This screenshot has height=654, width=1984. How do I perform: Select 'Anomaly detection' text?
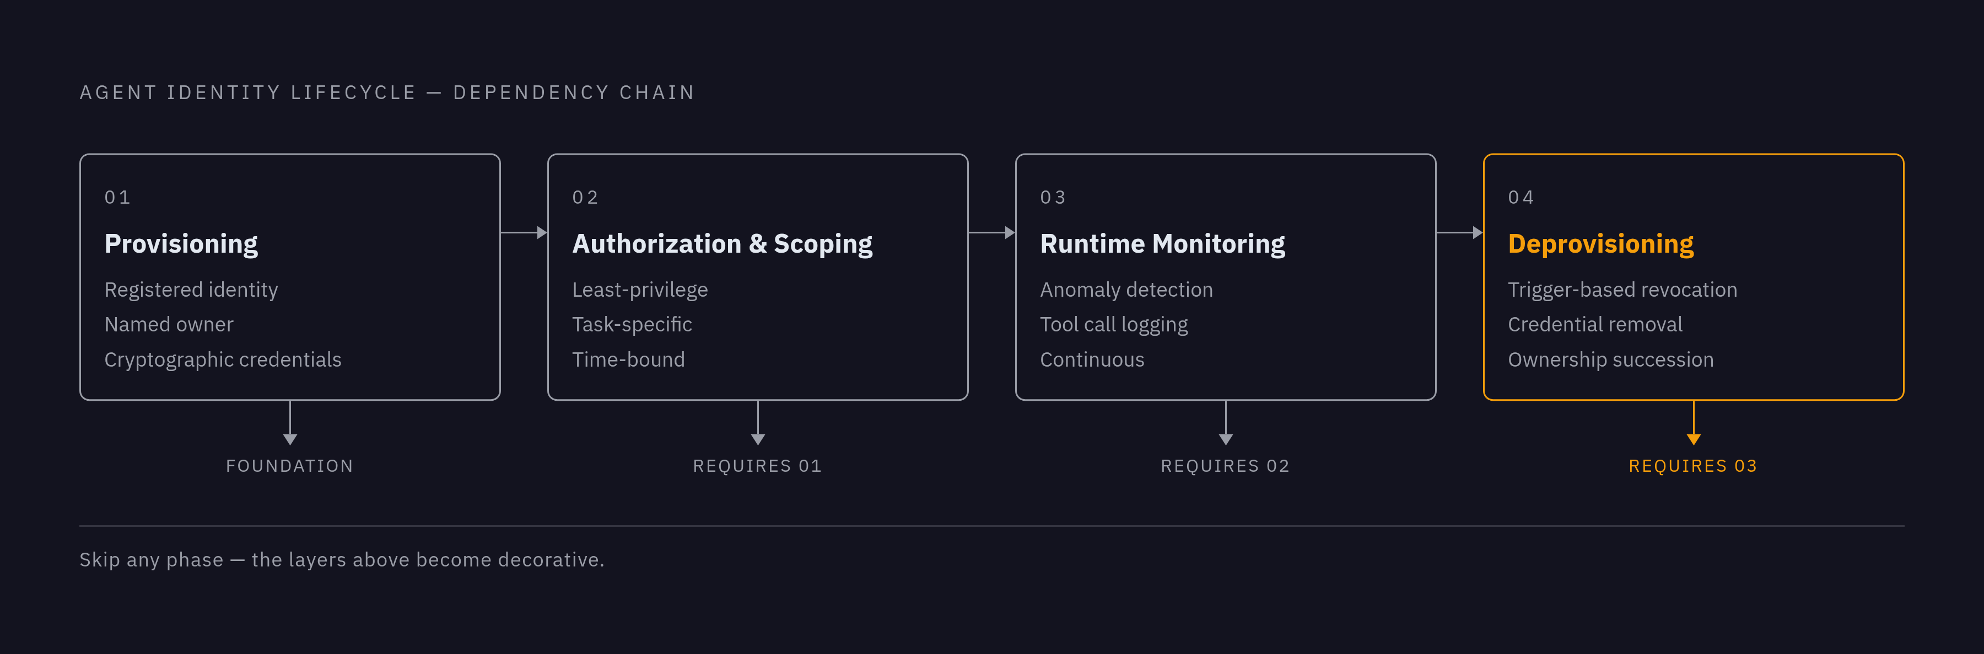(x=1126, y=290)
